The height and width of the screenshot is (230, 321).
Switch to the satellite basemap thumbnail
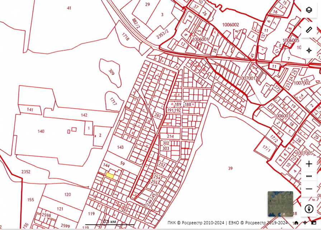coord(280,204)
